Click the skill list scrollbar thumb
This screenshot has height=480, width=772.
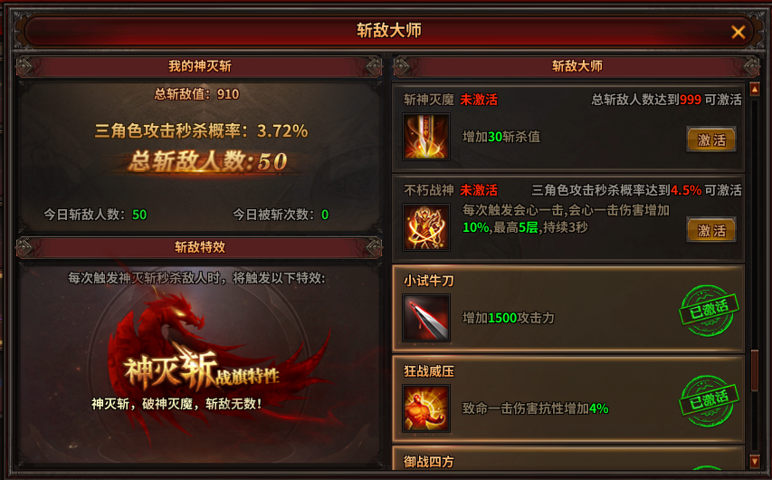(754, 370)
